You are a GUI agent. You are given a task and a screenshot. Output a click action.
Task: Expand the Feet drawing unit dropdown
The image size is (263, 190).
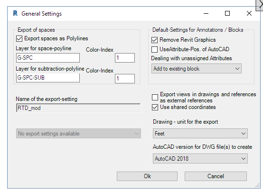200,134
